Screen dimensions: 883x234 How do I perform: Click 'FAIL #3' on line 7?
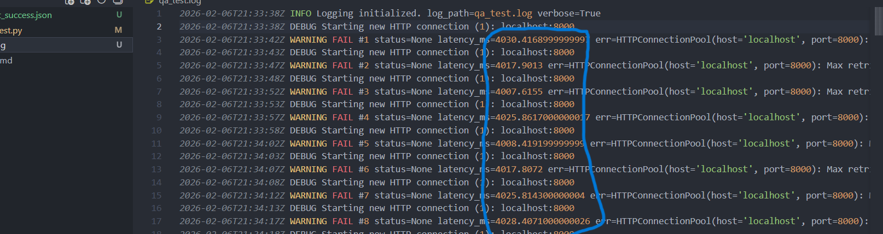point(351,91)
